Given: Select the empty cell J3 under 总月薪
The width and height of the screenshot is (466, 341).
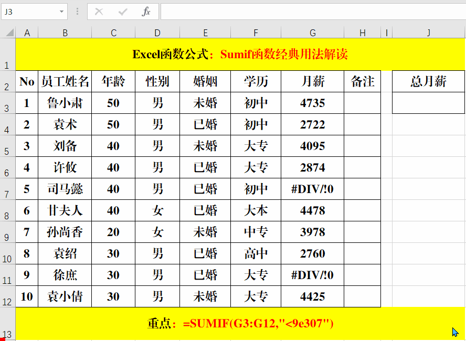Looking at the screenshot, I should coord(428,103).
